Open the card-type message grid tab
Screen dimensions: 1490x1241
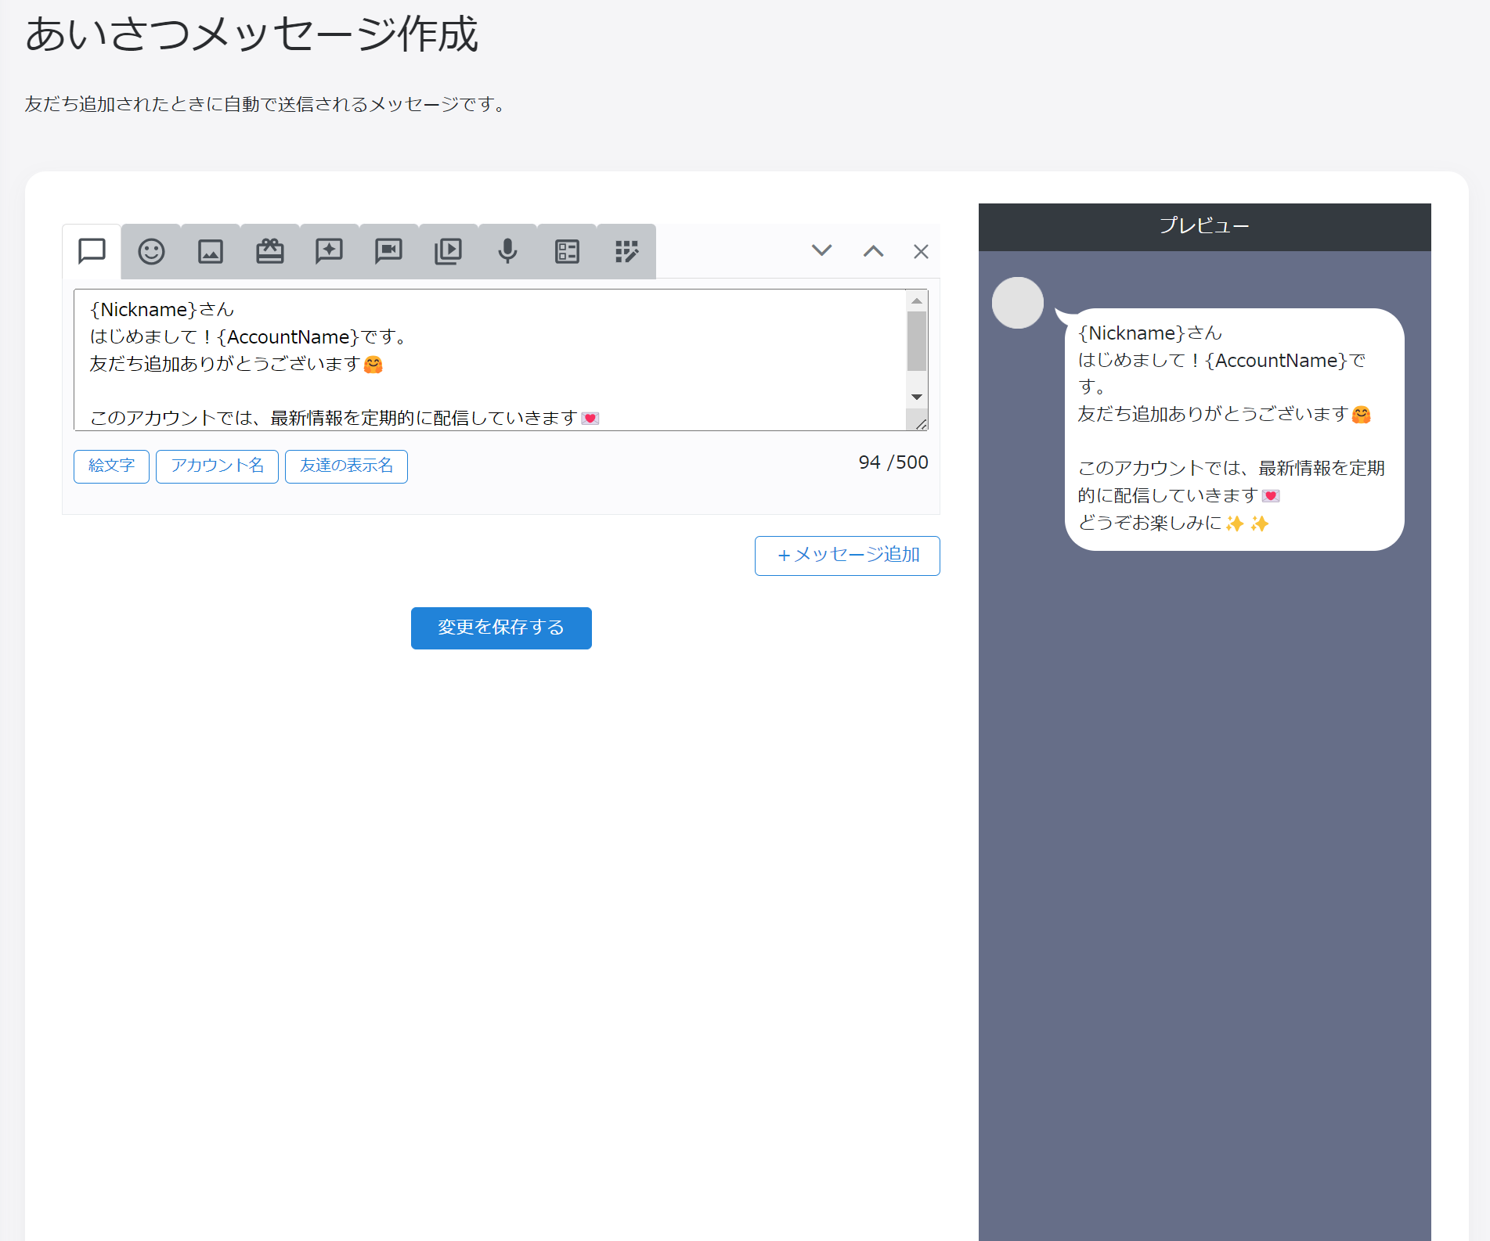pyautogui.click(x=627, y=251)
